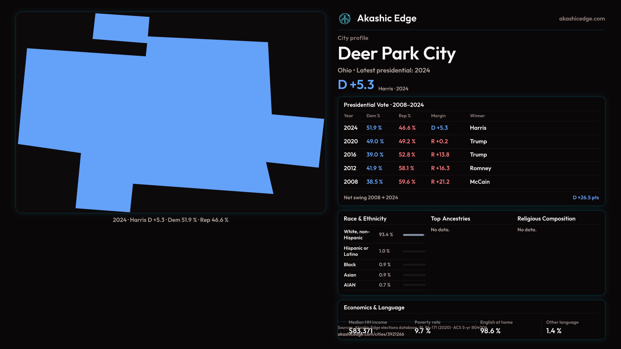Click the Religious Composition heading
This screenshot has height=349, width=621.
coord(546,219)
